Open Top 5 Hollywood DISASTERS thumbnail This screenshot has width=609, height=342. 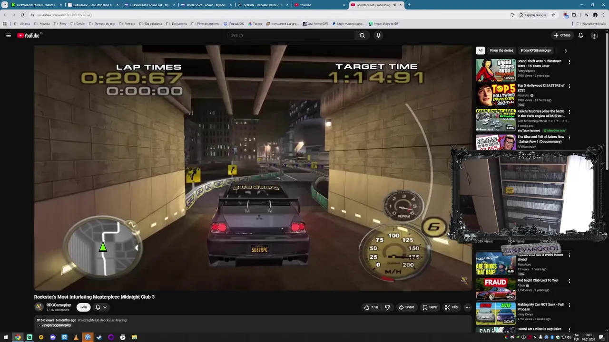tap(495, 95)
